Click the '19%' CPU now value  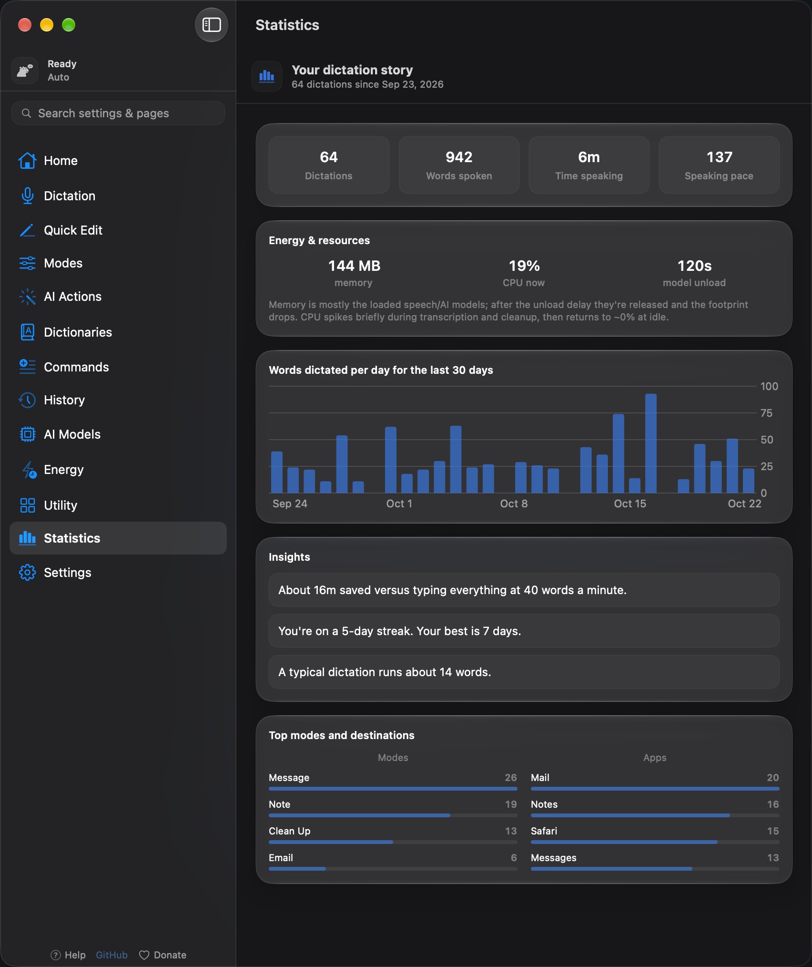[524, 266]
